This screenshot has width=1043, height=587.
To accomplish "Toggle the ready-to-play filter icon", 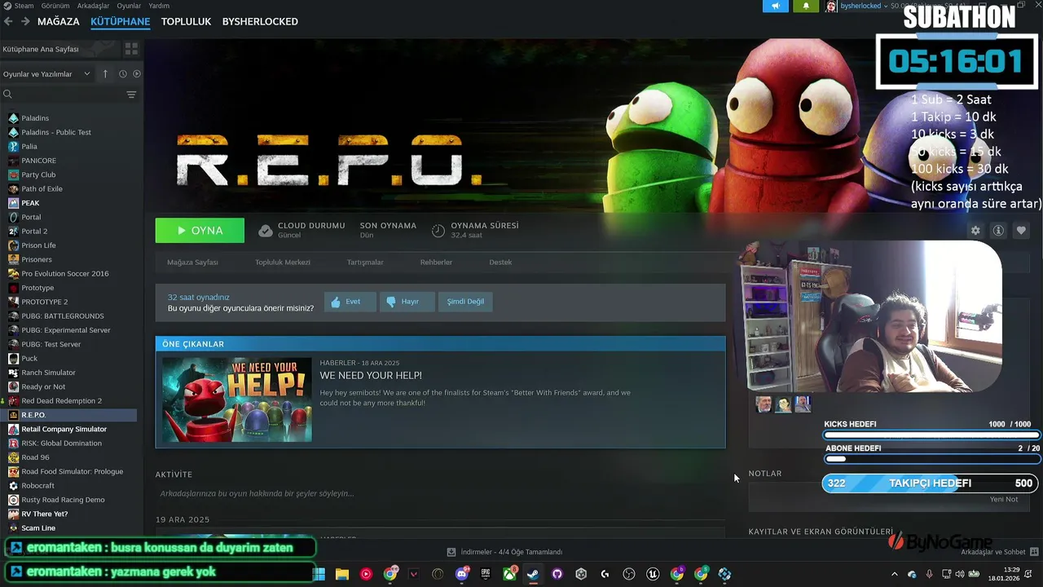I will 137,74.
